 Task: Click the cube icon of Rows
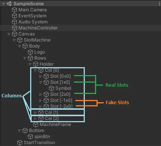coord(30,58)
